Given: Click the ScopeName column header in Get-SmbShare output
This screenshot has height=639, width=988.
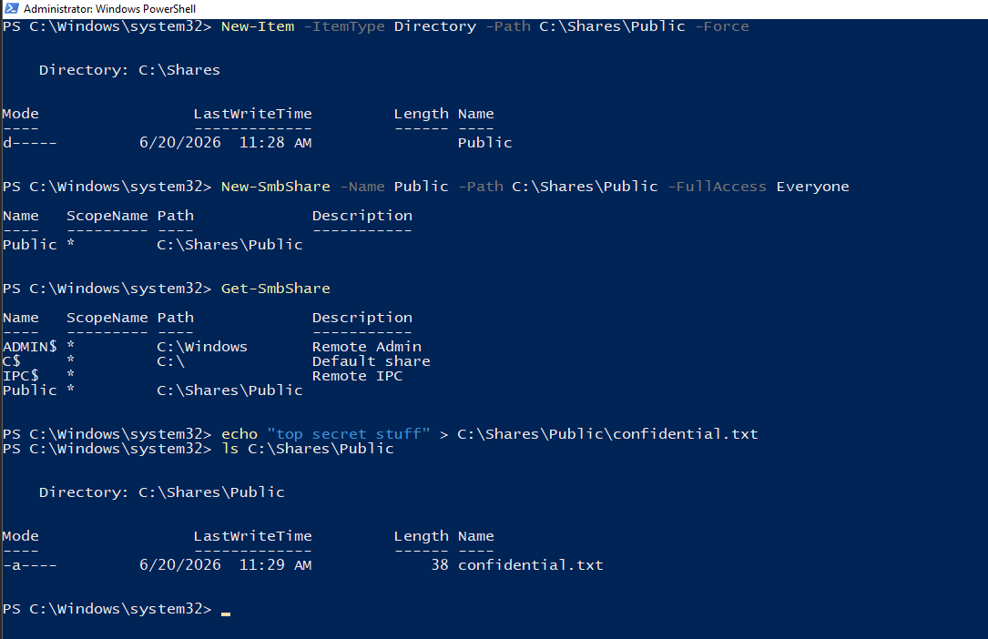Looking at the screenshot, I should pos(107,318).
